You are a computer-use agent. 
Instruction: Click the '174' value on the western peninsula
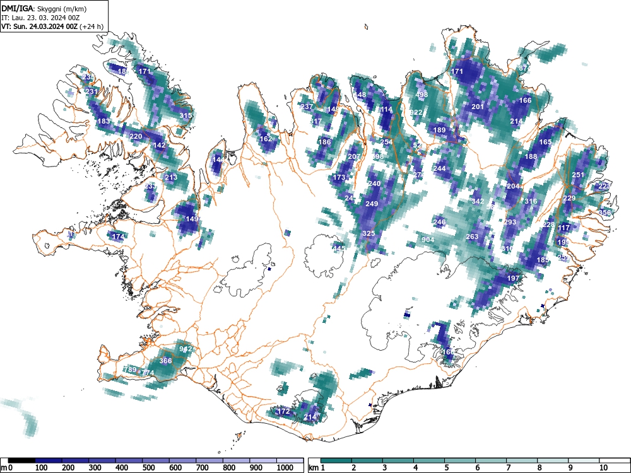(118, 237)
